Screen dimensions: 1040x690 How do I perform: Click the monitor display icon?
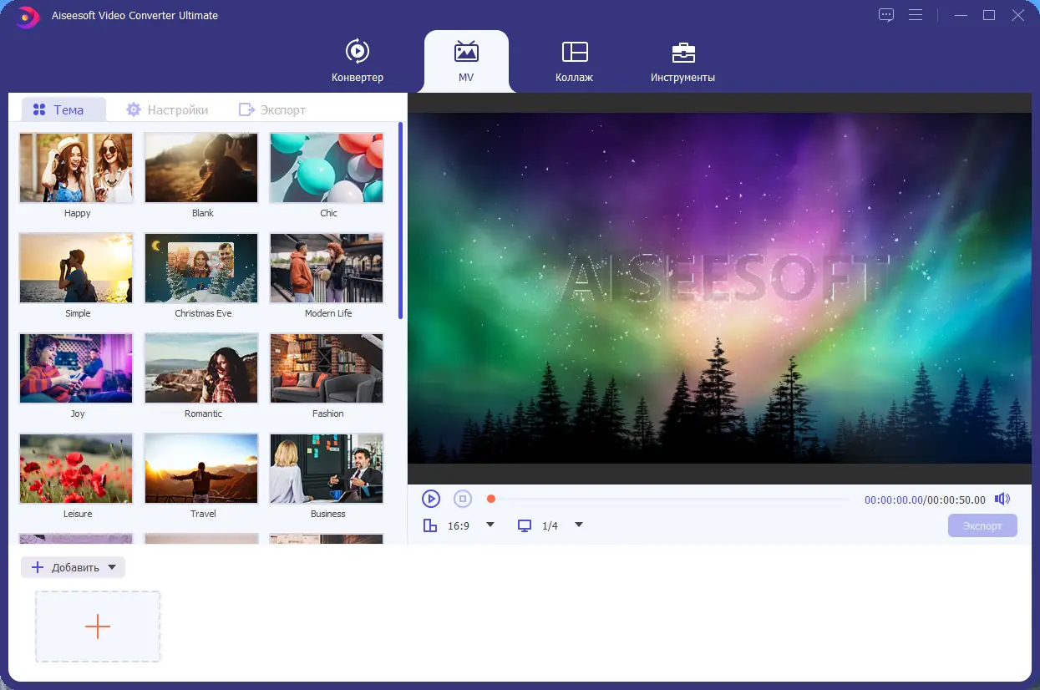(x=524, y=525)
